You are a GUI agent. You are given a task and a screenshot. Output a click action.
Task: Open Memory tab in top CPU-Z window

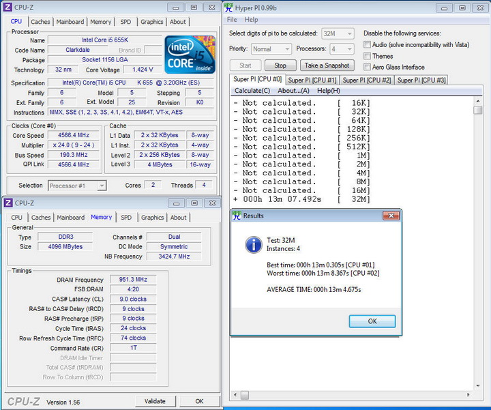coord(100,22)
